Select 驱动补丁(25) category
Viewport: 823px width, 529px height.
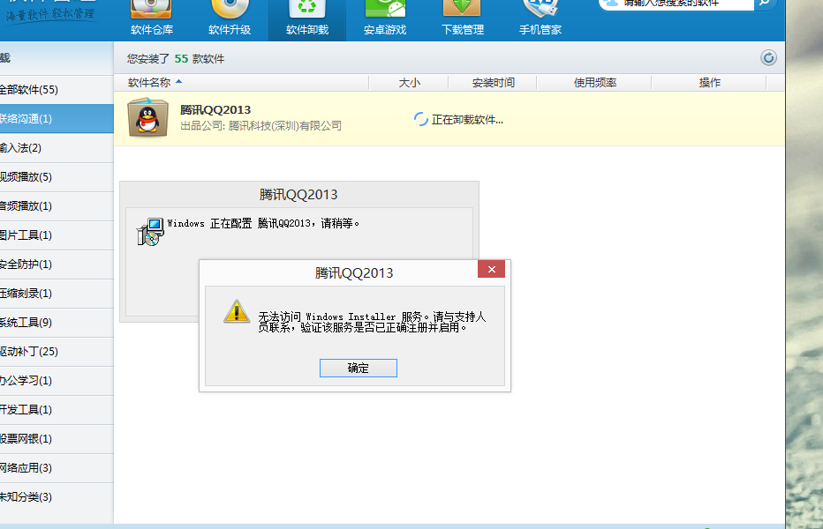57,351
